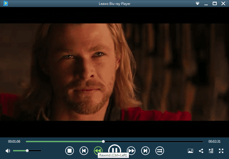Skip to the next track
Screen dimensions: 229x159
(x=145, y=150)
